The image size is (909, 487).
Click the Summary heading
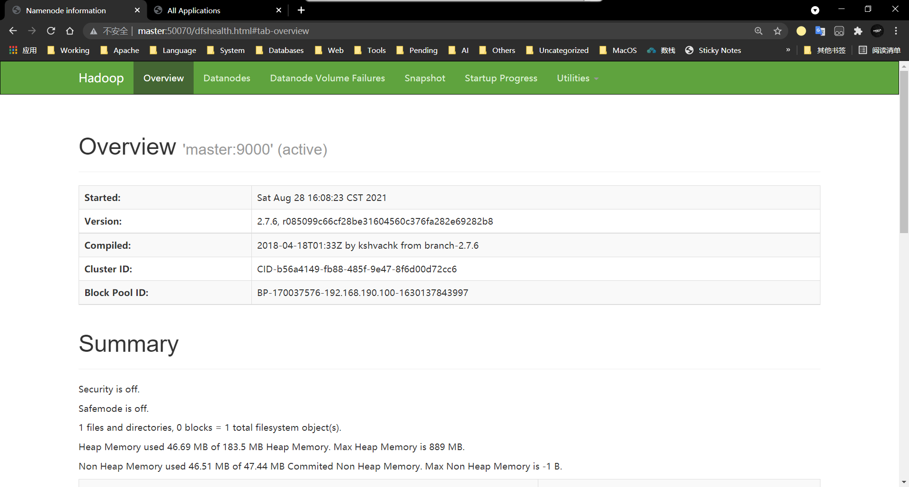click(x=129, y=344)
